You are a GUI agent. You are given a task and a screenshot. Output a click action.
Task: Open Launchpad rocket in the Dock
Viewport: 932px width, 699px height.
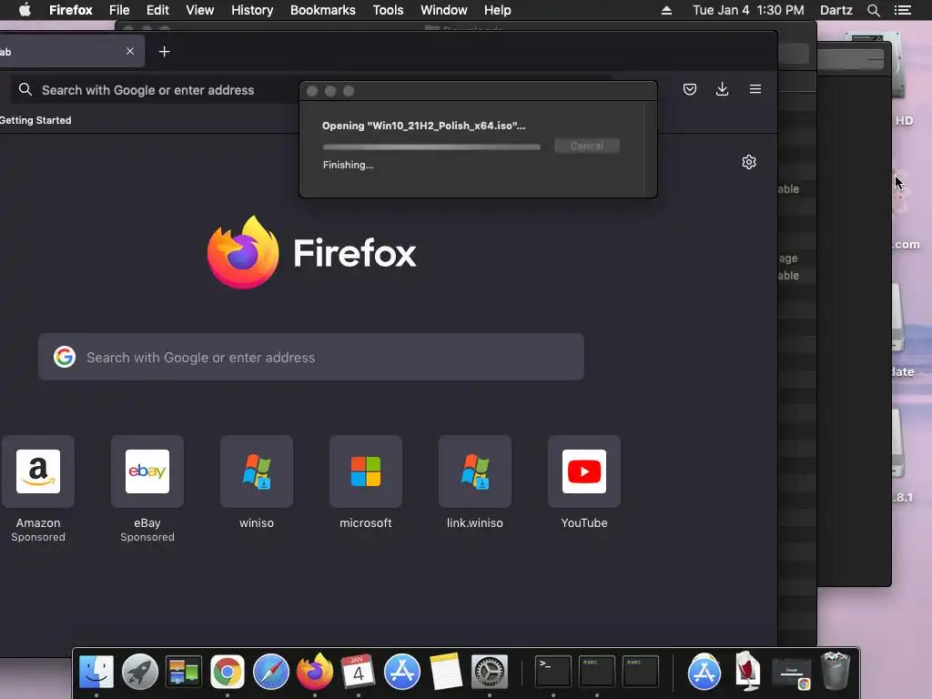[139, 672]
